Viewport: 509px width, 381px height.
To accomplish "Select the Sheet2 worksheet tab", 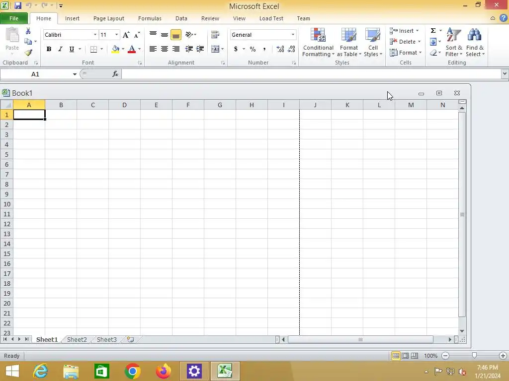I will click(77, 339).
